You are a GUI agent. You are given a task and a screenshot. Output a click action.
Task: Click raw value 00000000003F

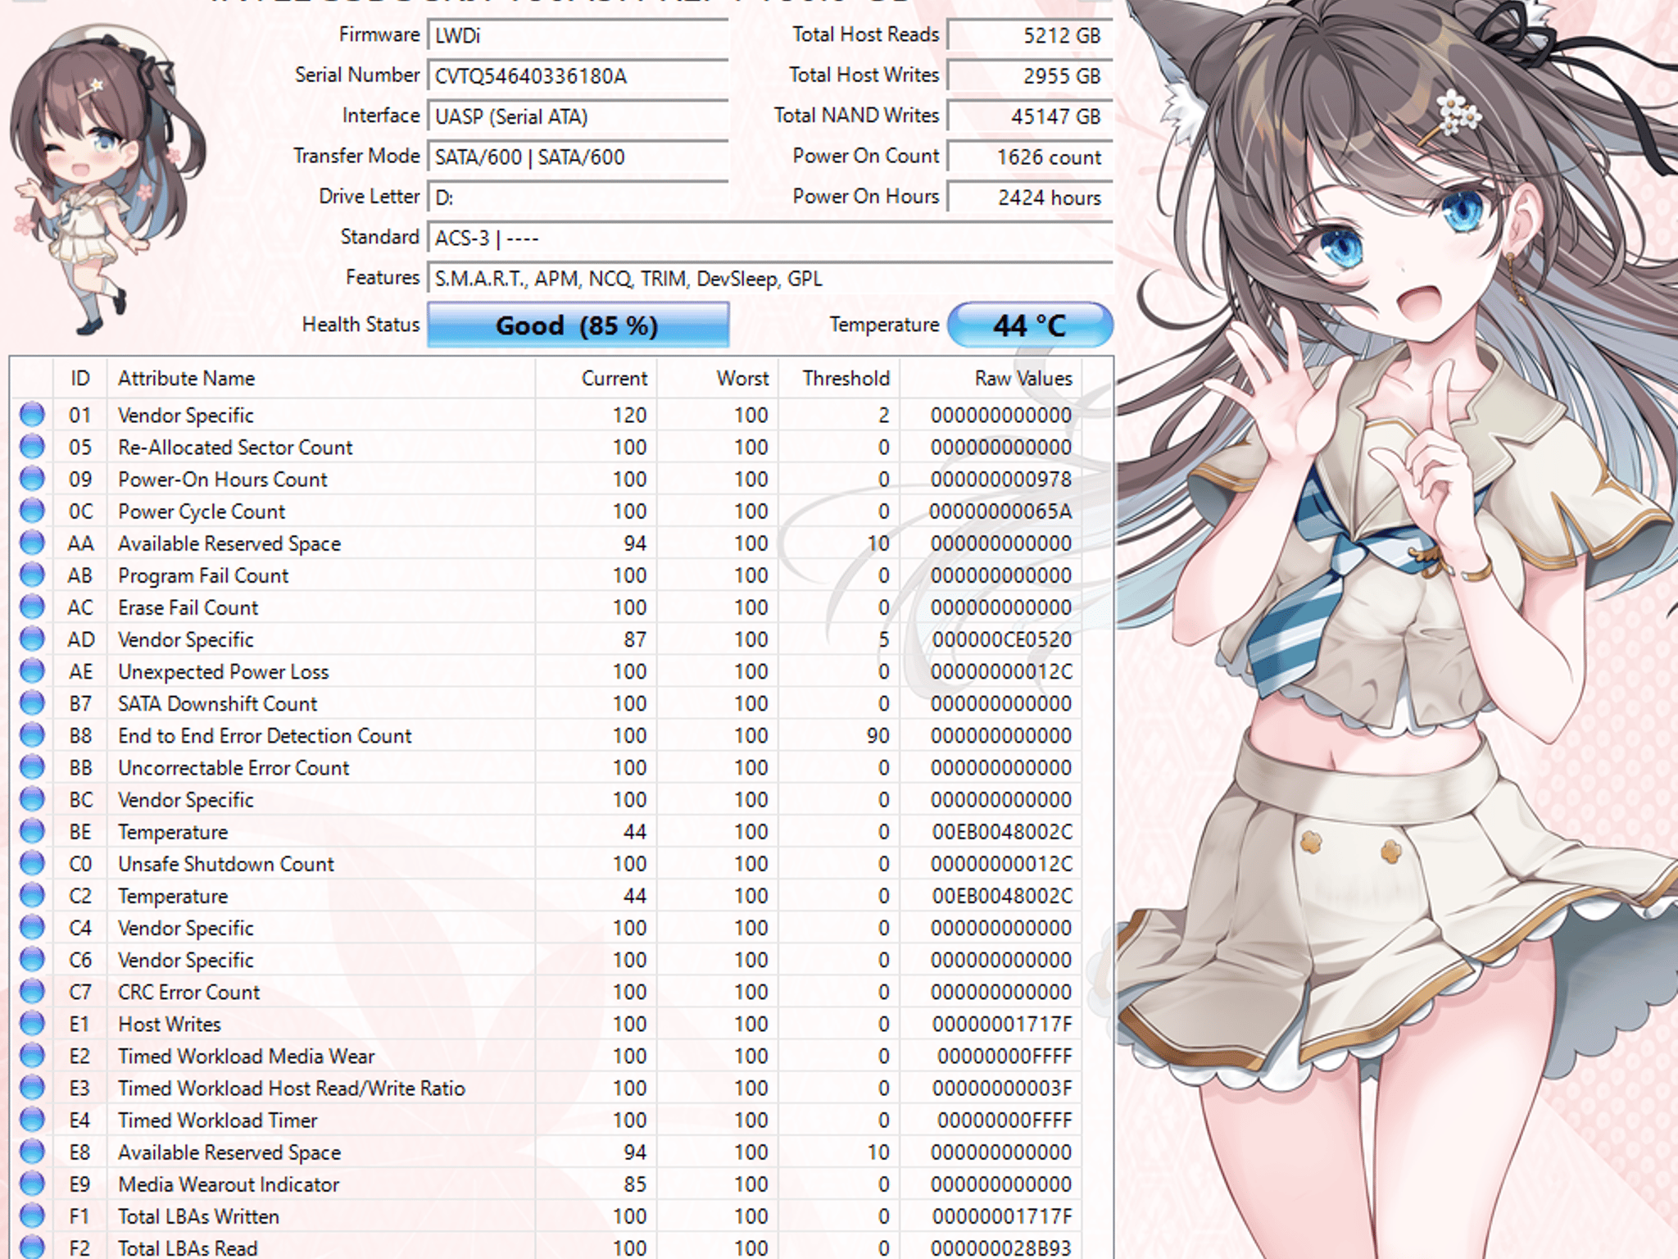[x=1001, y=1088]
